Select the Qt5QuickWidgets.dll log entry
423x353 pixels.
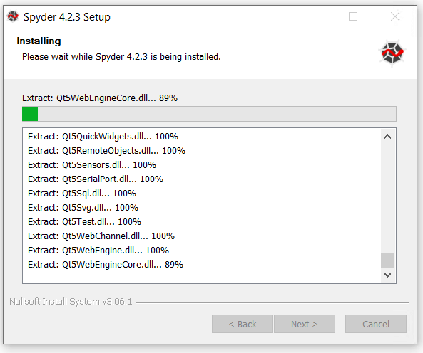[x=103, y=137]
